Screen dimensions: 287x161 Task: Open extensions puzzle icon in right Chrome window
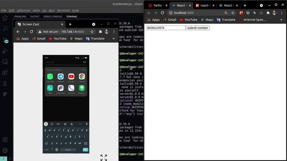coord(268,13)
